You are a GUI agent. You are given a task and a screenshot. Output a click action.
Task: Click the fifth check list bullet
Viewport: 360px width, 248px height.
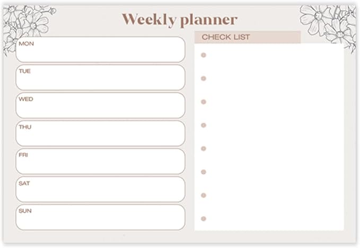(x=204, y=148)
